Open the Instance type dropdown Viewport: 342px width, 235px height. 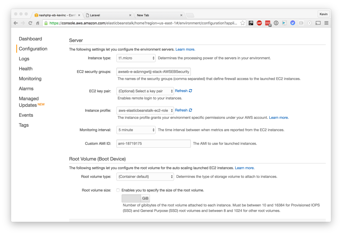[x=136, y=58]
